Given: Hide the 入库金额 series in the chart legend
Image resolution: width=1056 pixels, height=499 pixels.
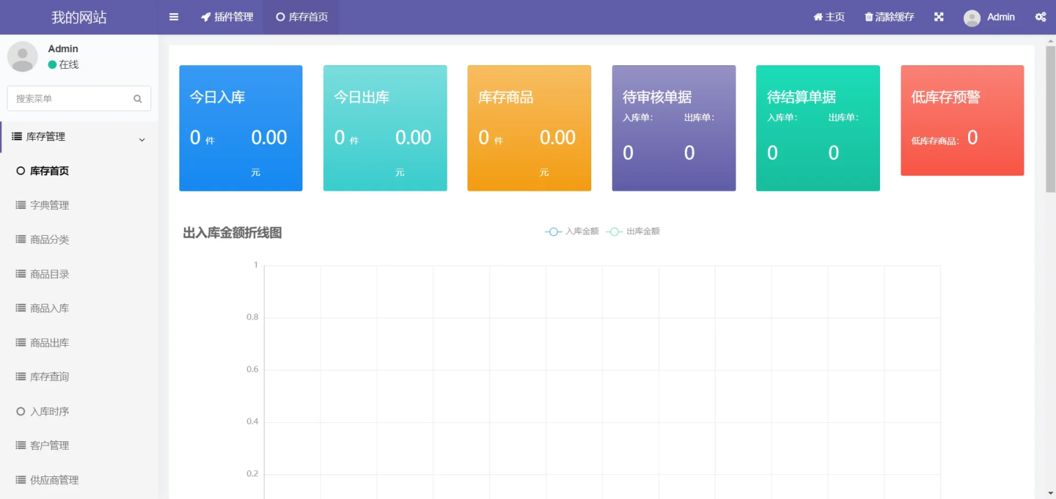Looking at the screenshot, I should (571, 232).
